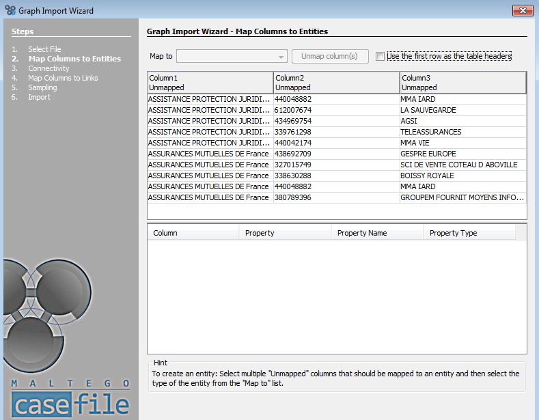Click the cell 339761298
Screen dimensions: 539x420
[337, 132]
